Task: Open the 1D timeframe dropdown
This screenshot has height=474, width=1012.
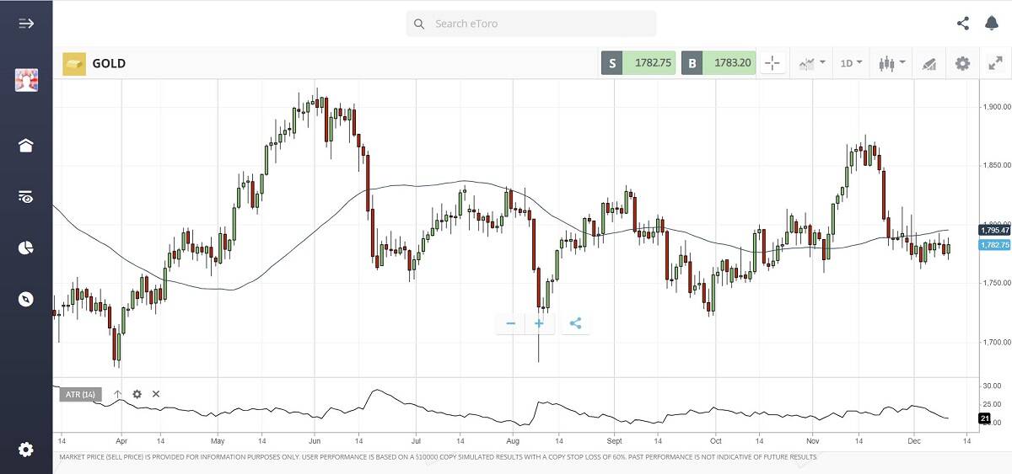Action: pyautogui.click(x=851, y=63)
